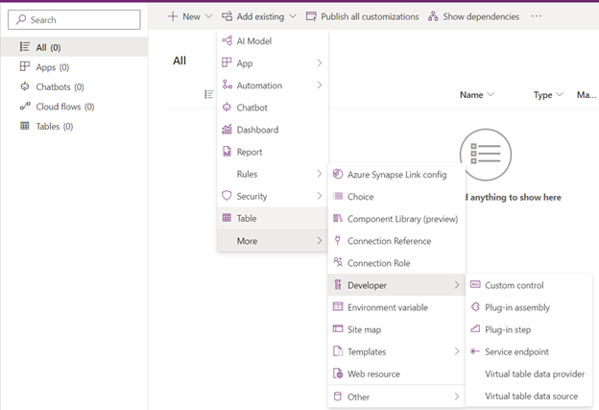The image size is (599, 410).
Task: Expand the More submenu arrow
Action: point(320,240)
